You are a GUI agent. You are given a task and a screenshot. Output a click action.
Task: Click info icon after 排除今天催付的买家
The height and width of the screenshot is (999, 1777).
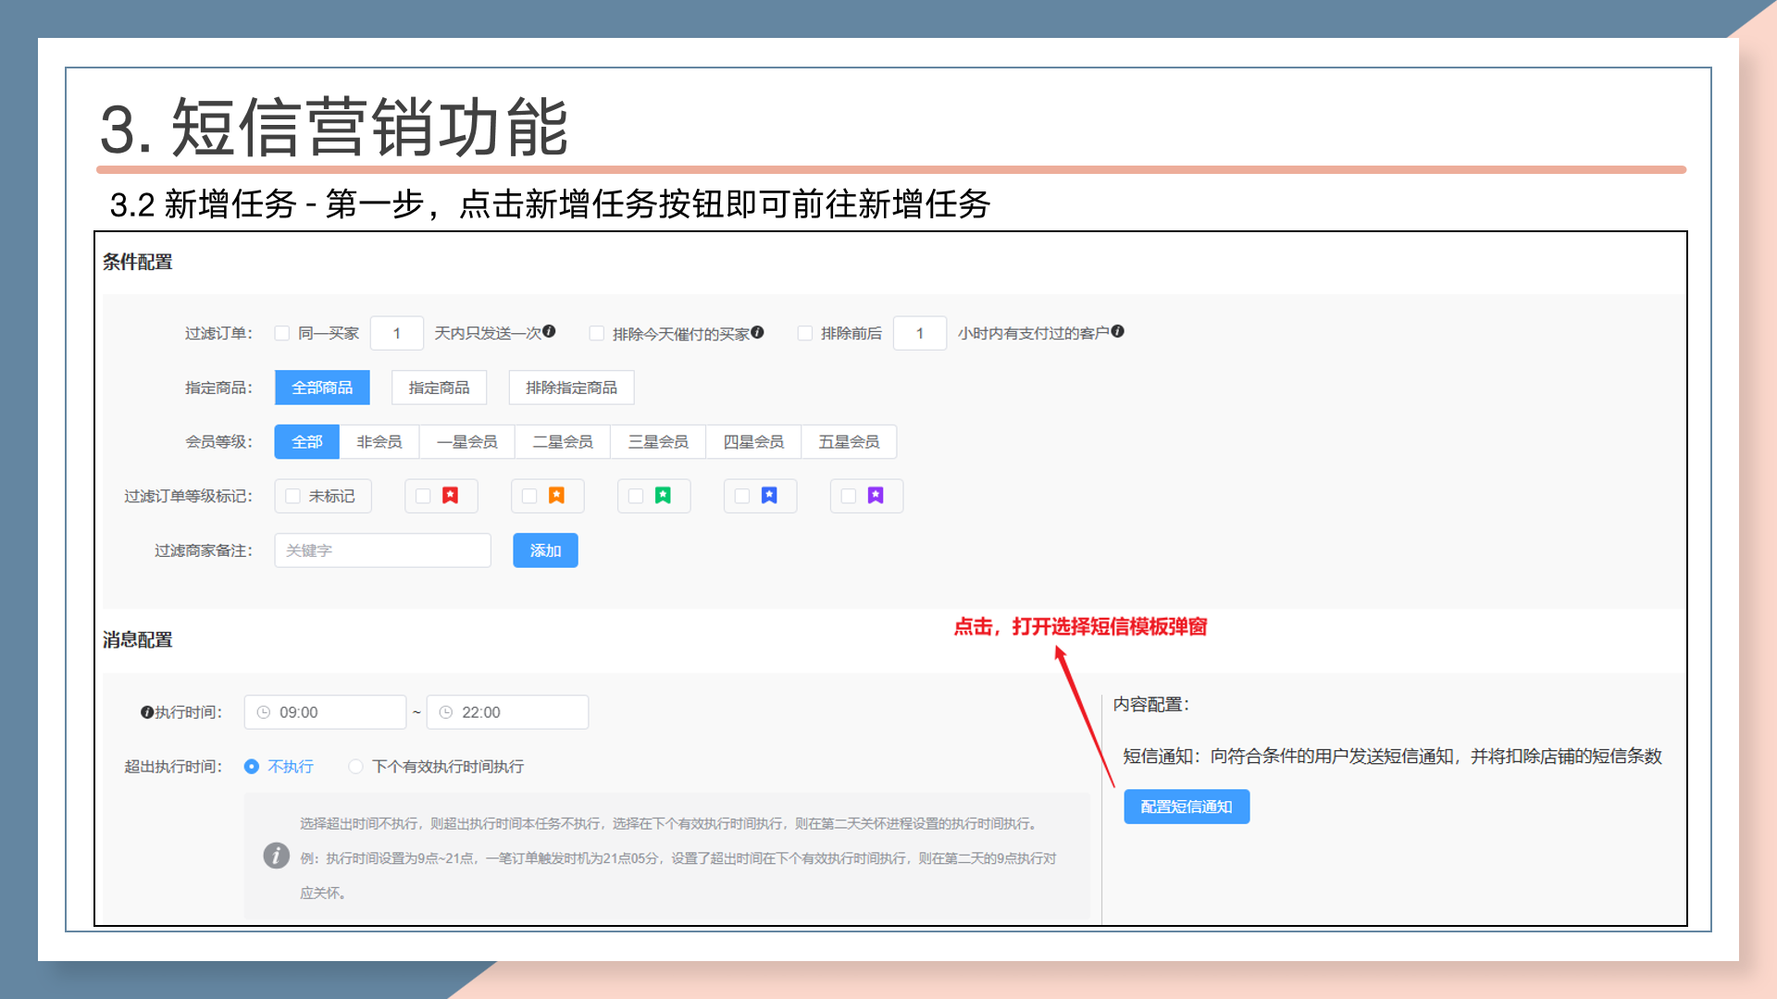(757, 332)
